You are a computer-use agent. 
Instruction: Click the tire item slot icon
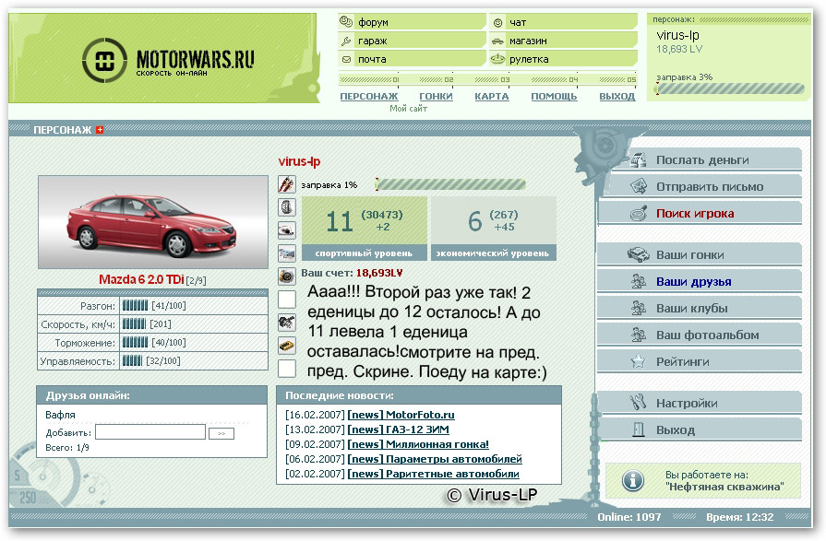(286, 206)
